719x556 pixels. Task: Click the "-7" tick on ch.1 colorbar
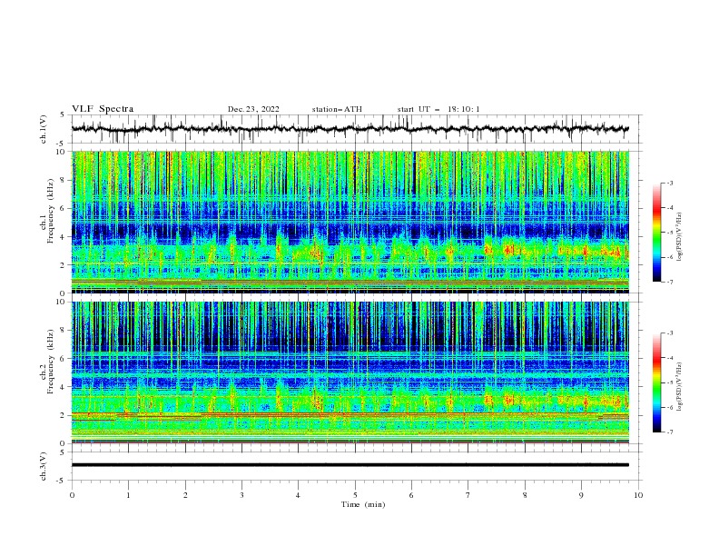[x=670, y=282]
